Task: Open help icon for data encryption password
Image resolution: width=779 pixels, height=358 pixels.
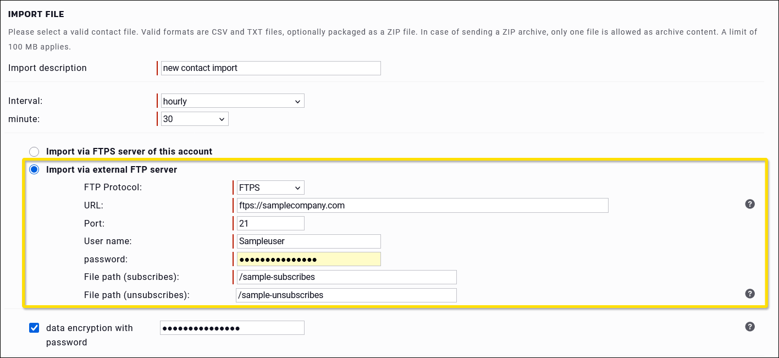Action: click(x=750, y=327)
